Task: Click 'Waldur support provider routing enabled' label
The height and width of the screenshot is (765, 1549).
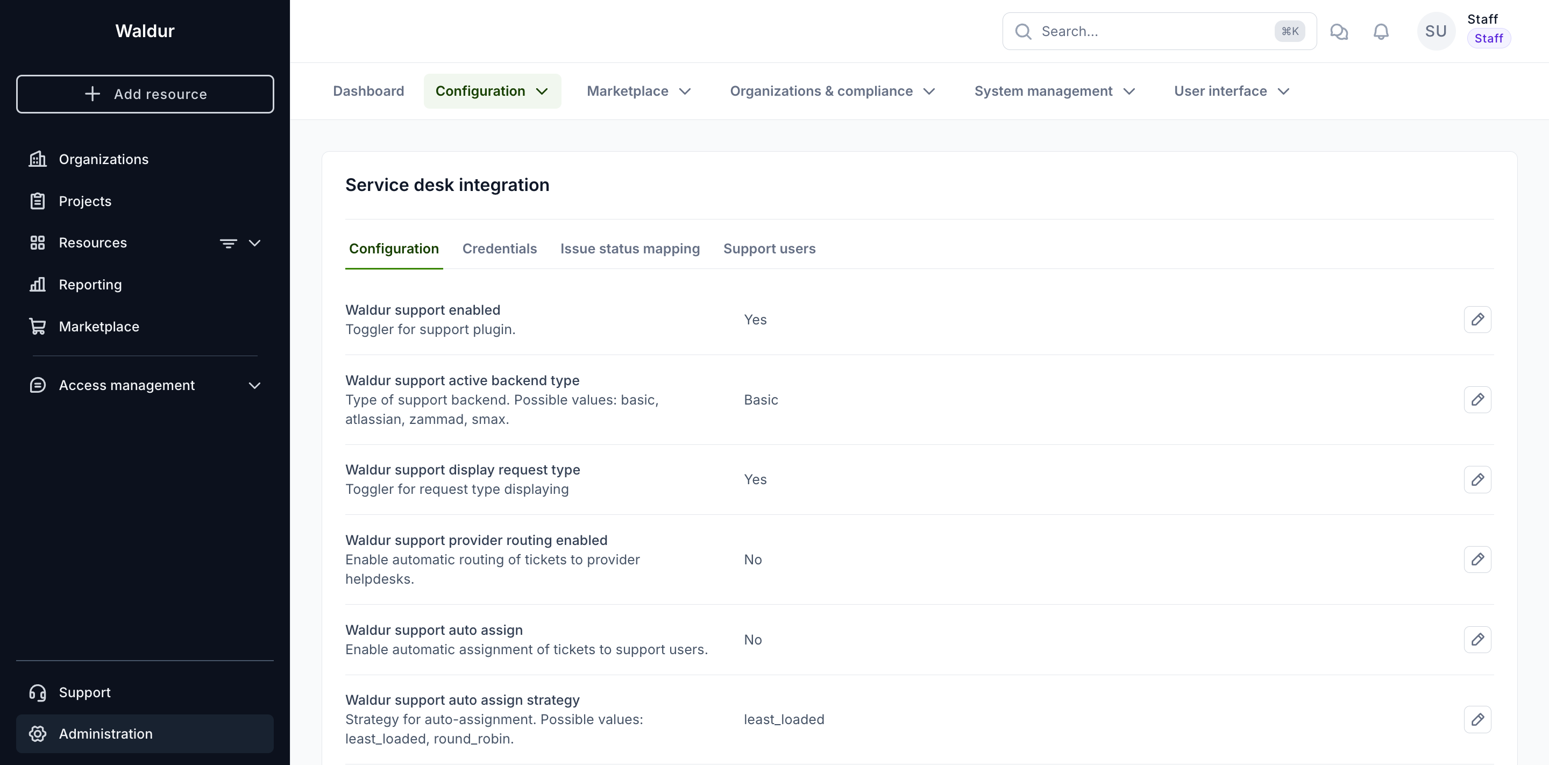Action: pyautogui.click(x=476, y=540)
